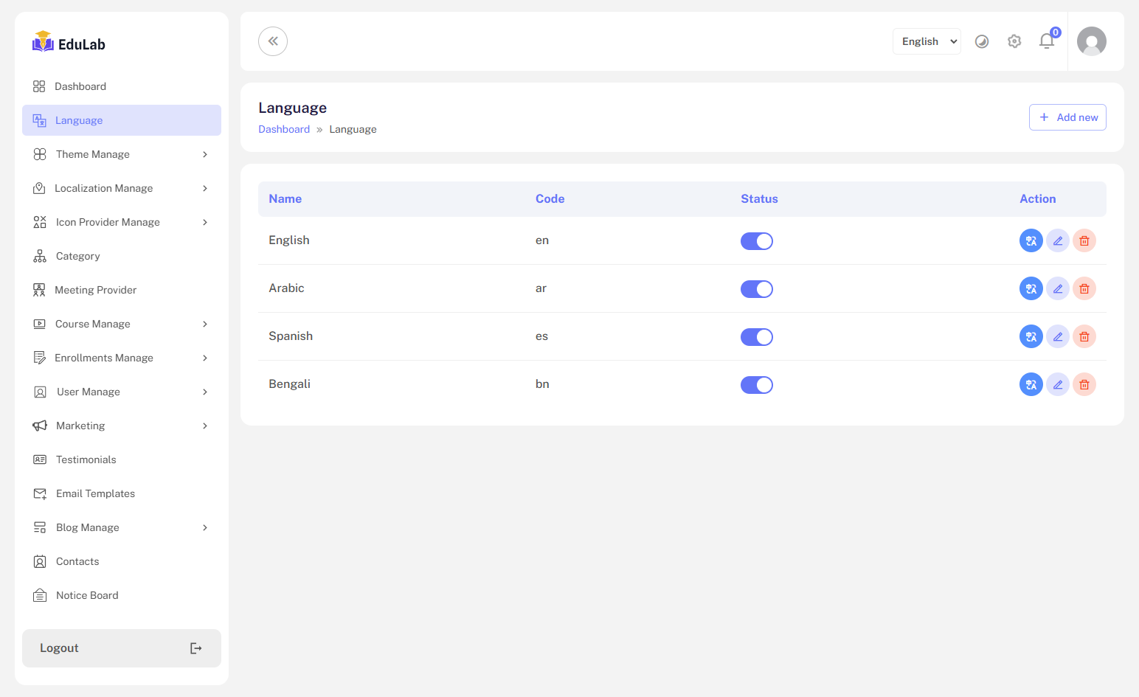The image size is (1139, 697).
Task: Click the settings gear icon in header
Action: point(1014,41)
